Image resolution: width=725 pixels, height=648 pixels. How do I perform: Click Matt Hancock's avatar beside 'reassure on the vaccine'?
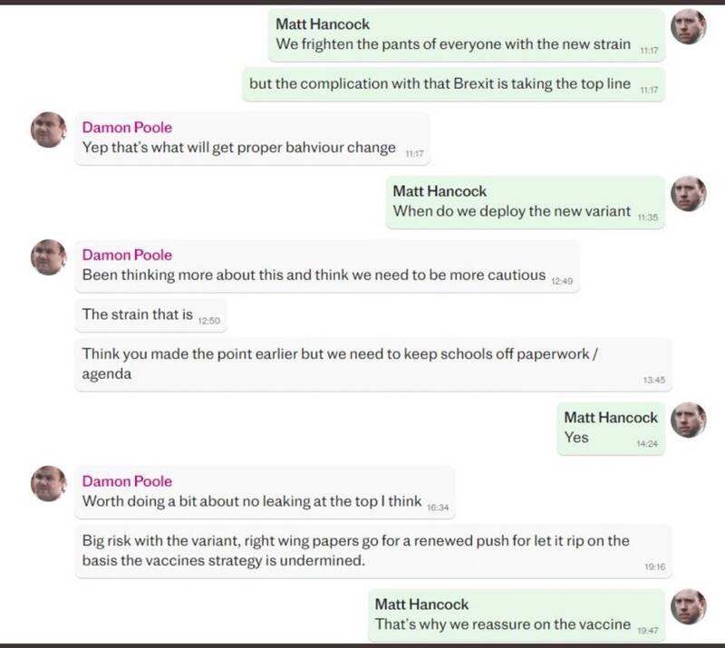(688, 609)
